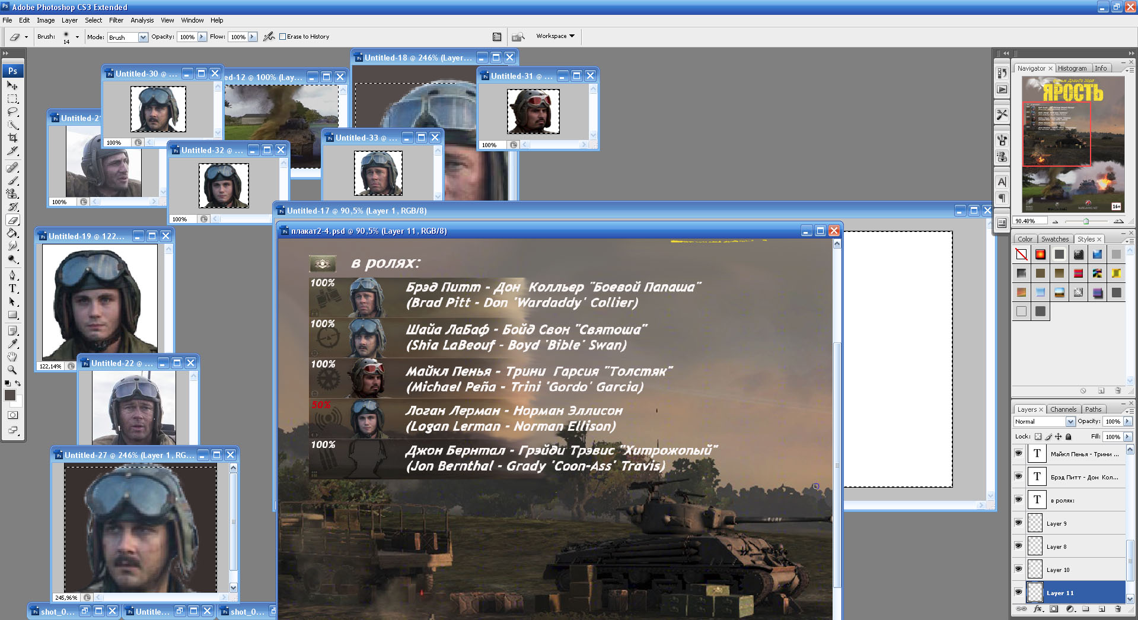Switch to the Swatches tab

[x=1055, y=239]
